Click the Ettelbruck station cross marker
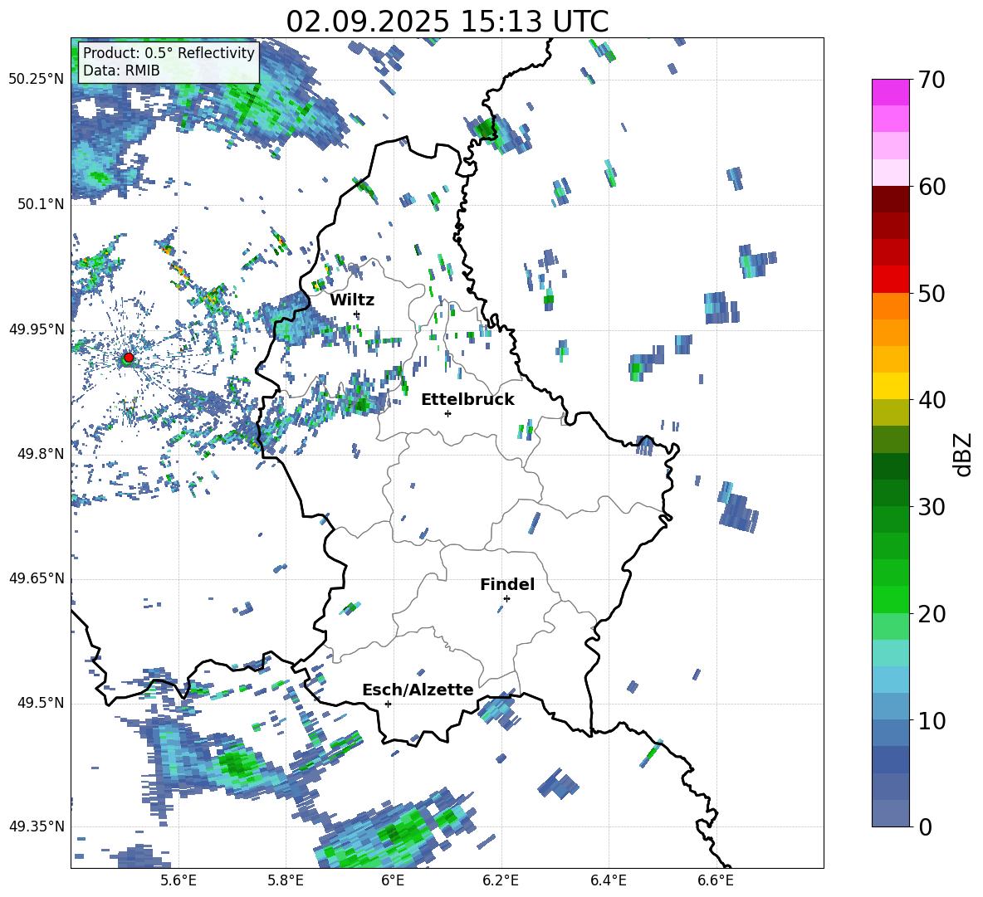 tap(447, 413)
